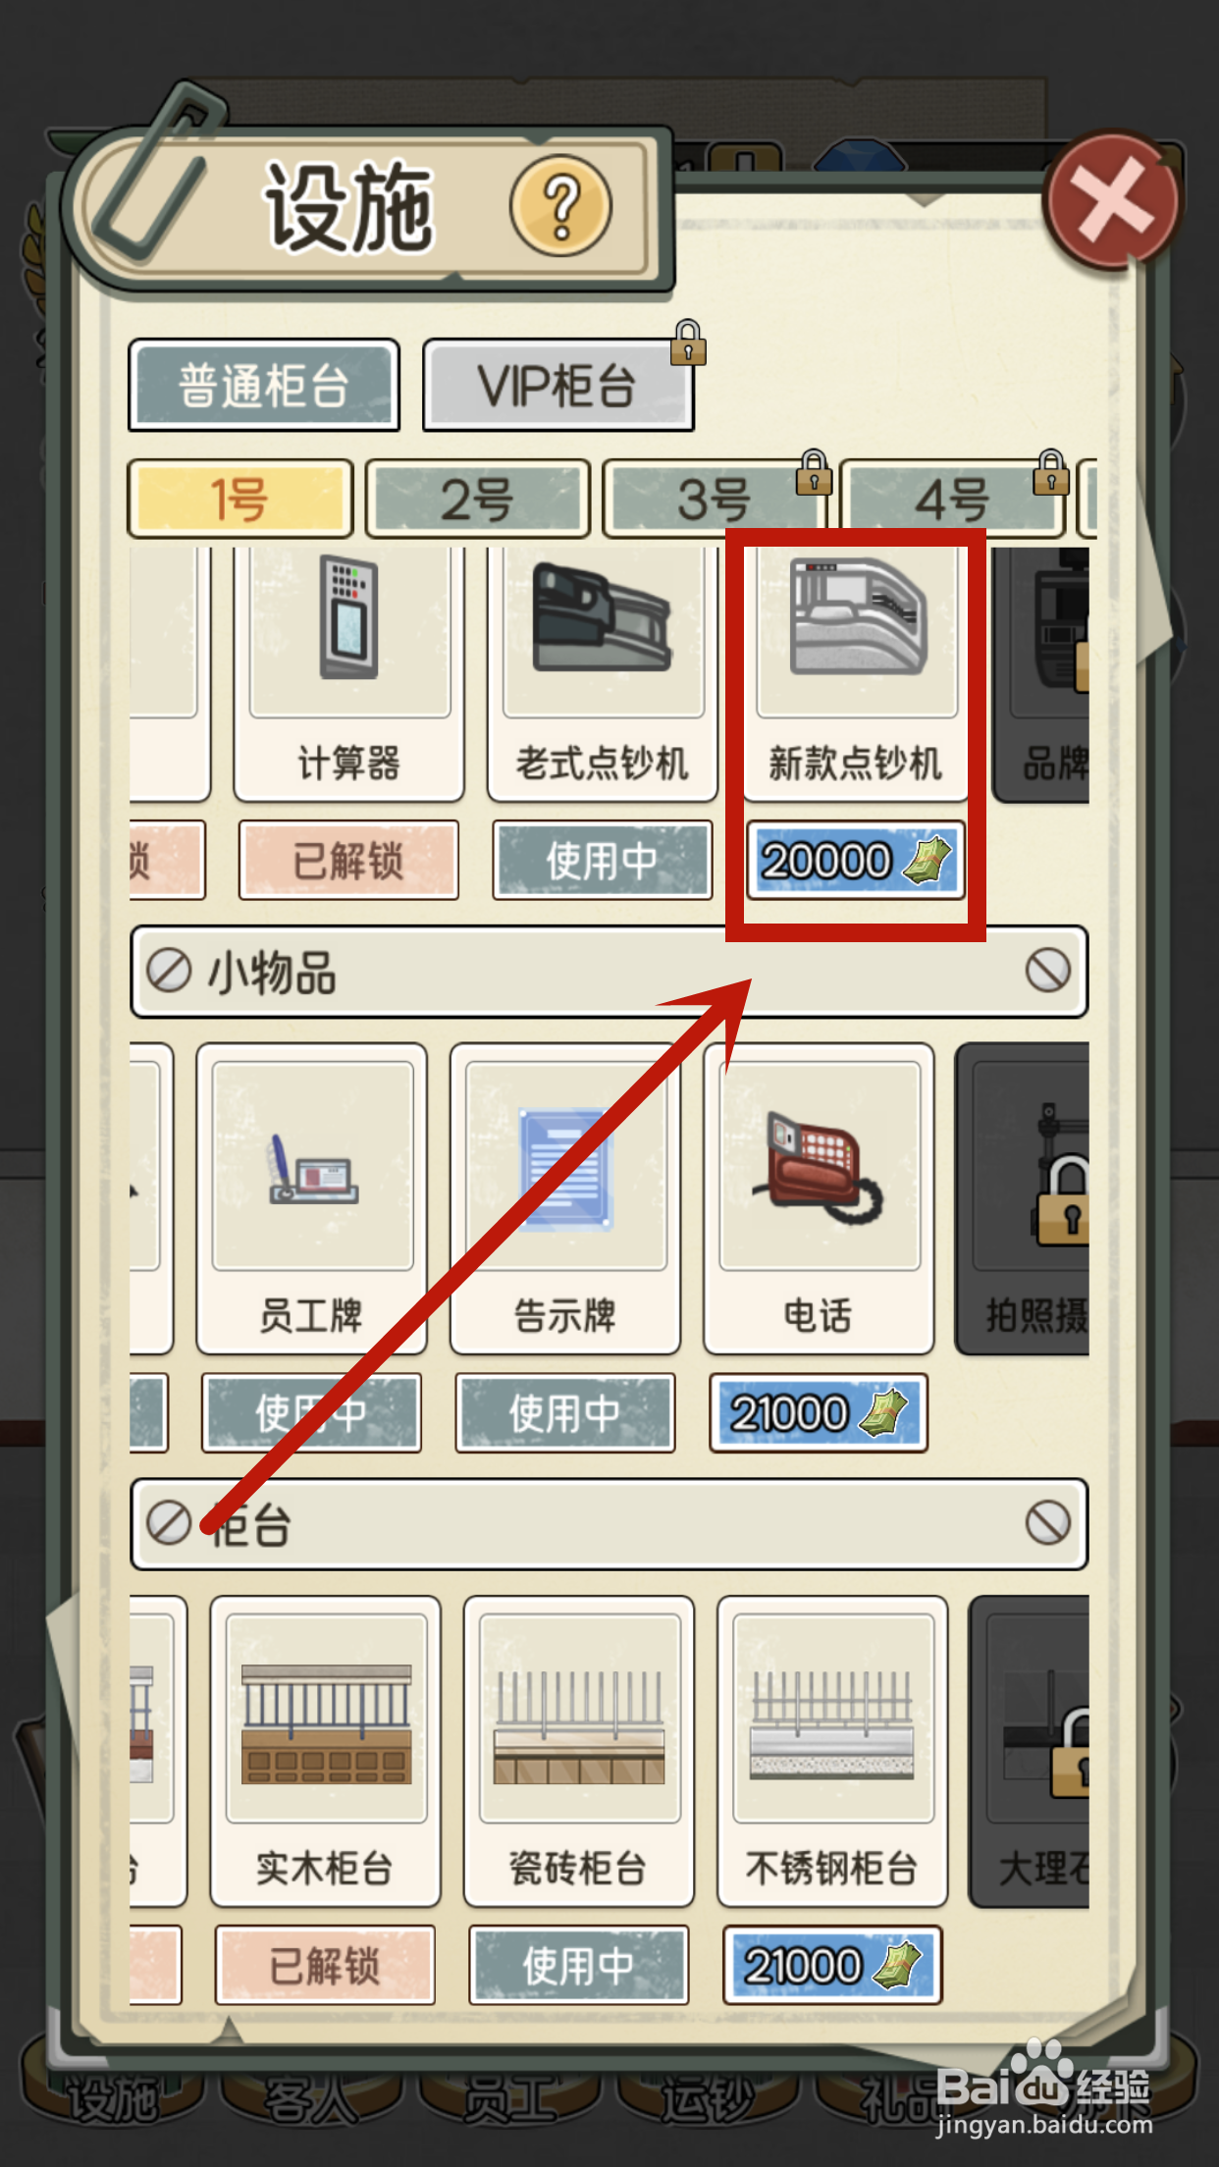Open the yellow question mark help icon
Image resolution: width=1219 pixels, height=2167 pixels.
coord(560,206)
